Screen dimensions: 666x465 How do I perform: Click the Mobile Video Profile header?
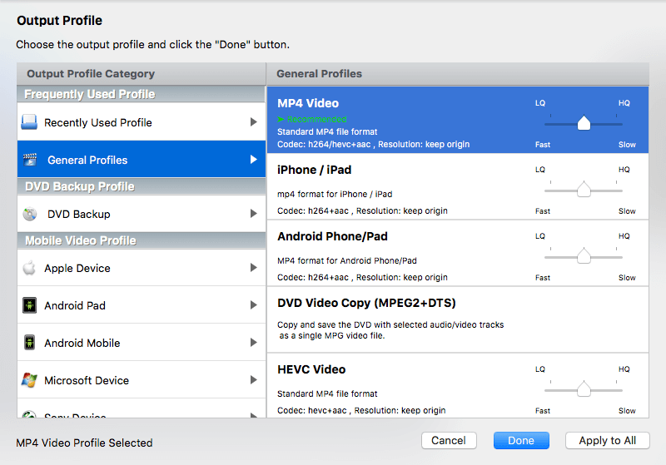(142, 240)
